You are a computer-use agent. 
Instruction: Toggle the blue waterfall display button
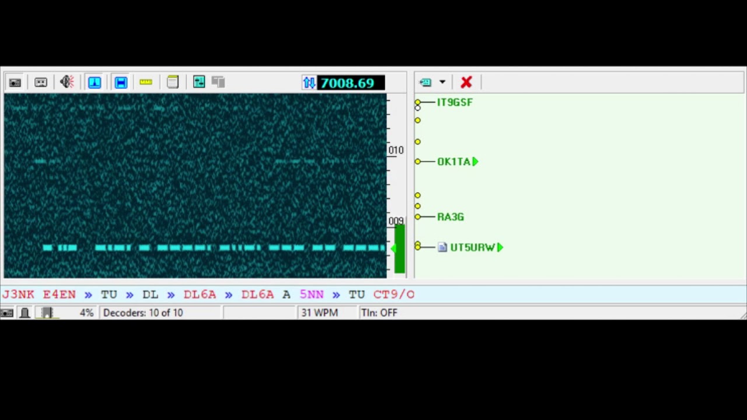point(95,82)
